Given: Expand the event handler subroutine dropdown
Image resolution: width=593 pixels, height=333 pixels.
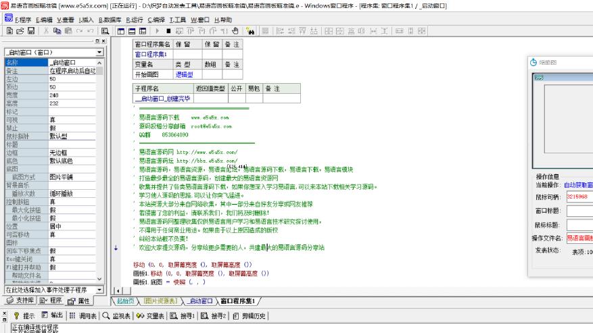Looking at the screenshot, I should (x=99, y=289).
